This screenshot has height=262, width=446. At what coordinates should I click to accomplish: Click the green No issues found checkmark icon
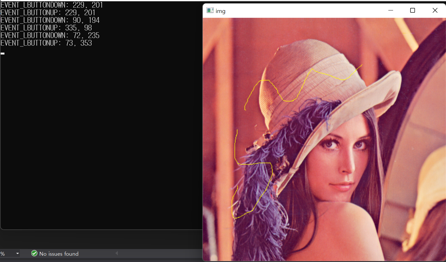34,253
